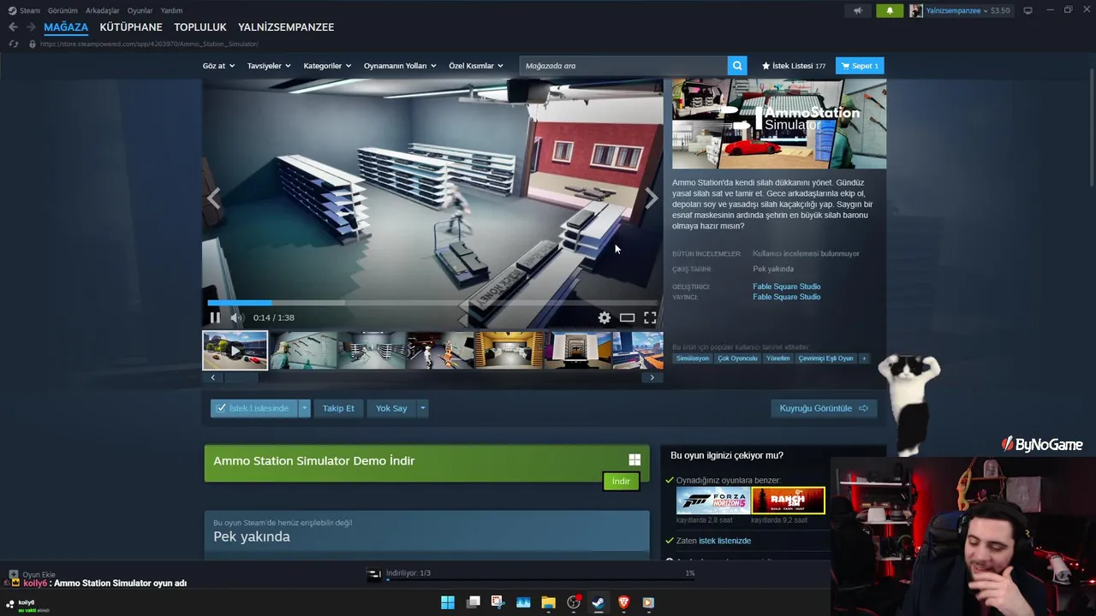Open the Steam menu
This screenshot has height=616, width=1096.
tap(30, 10)
